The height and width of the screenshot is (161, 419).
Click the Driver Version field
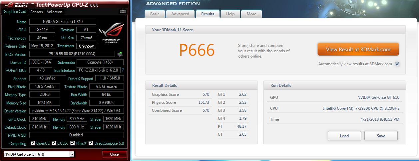pyautogui.click(x=77, y=111)
